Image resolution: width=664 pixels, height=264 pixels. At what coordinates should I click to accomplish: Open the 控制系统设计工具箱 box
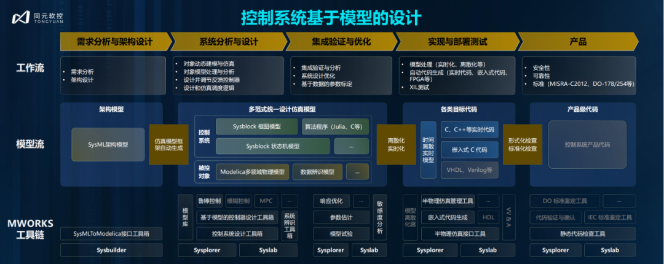click(x=237, y=233)
